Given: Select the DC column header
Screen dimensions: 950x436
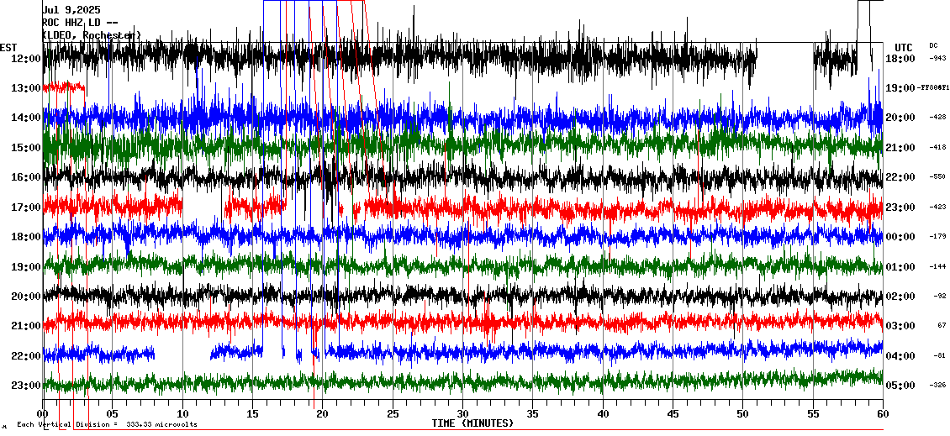Looking at the screenshot, I should (933, 45).
